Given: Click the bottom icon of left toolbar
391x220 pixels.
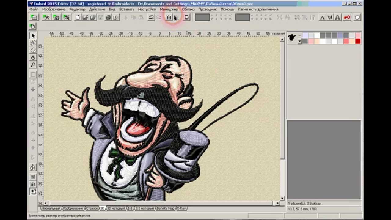Looking at the screenshot, I should pyautogui.click(x=33, y=192).
